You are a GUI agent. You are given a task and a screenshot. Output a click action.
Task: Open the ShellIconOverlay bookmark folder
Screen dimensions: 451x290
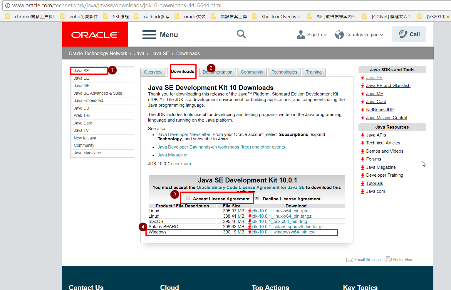coord(277,16)
